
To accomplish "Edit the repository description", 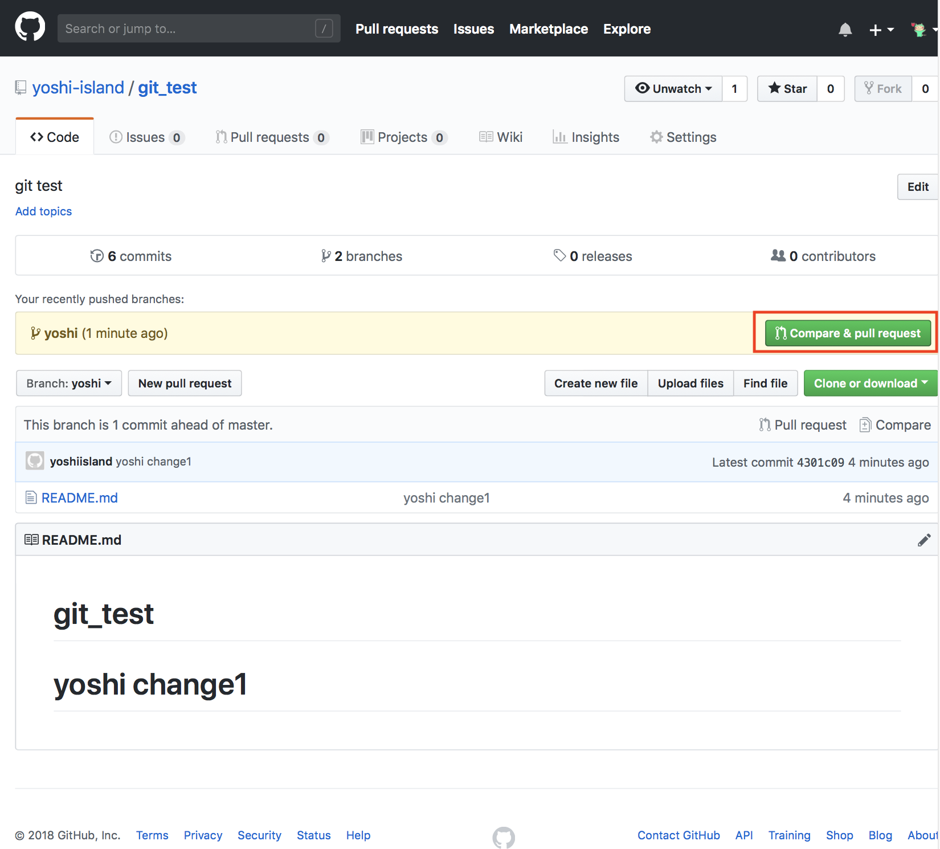I will (x=918, y=187).
